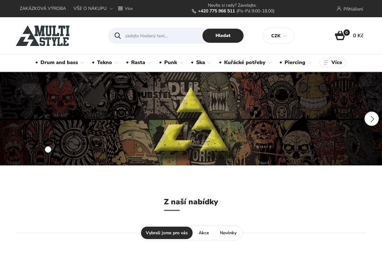Expand the Kuřácké potřeby category

click(x=245, y=62)
